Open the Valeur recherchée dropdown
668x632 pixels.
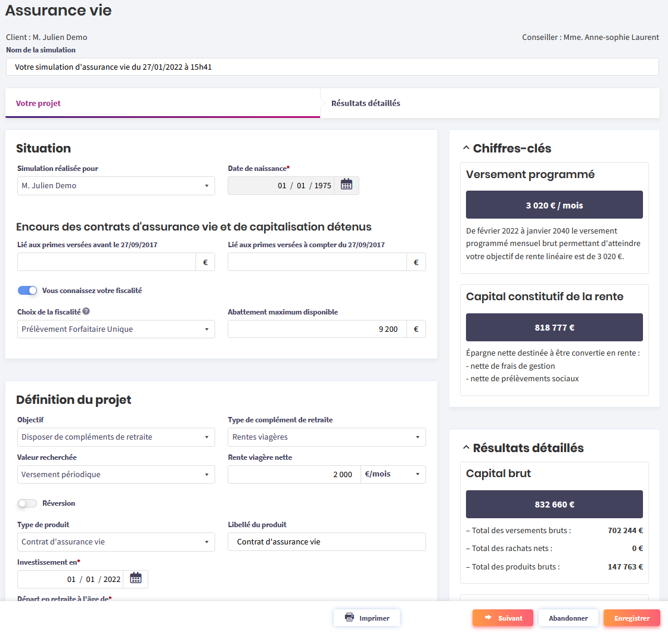point(116,474)
